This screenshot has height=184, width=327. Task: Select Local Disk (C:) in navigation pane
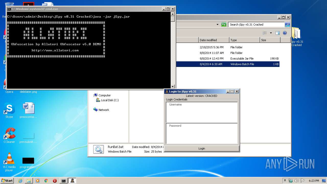(107, 100)
